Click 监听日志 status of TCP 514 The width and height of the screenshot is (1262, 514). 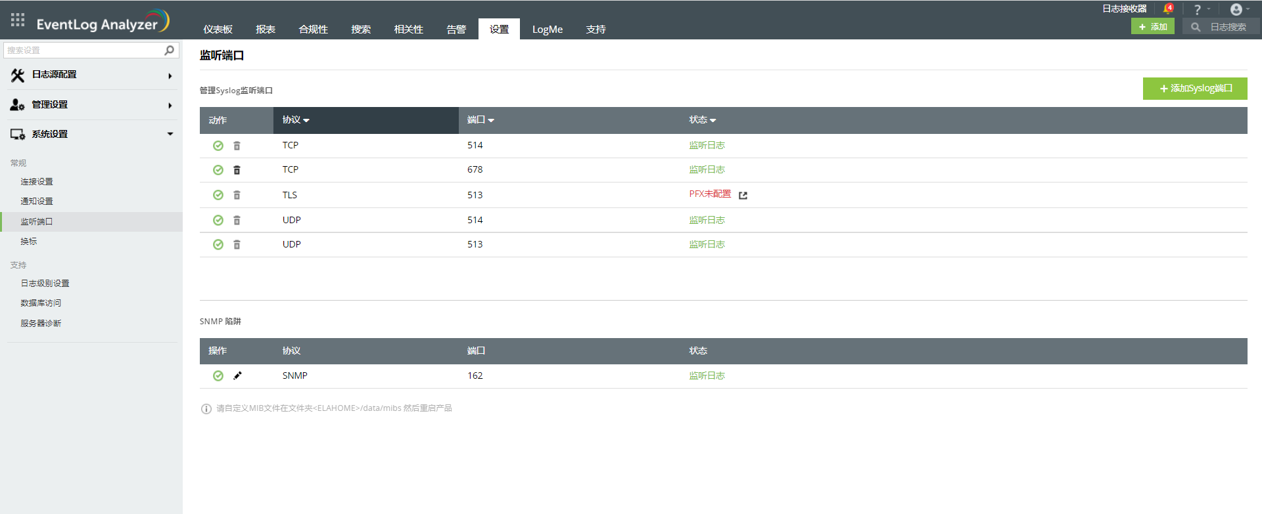[707, 145]
